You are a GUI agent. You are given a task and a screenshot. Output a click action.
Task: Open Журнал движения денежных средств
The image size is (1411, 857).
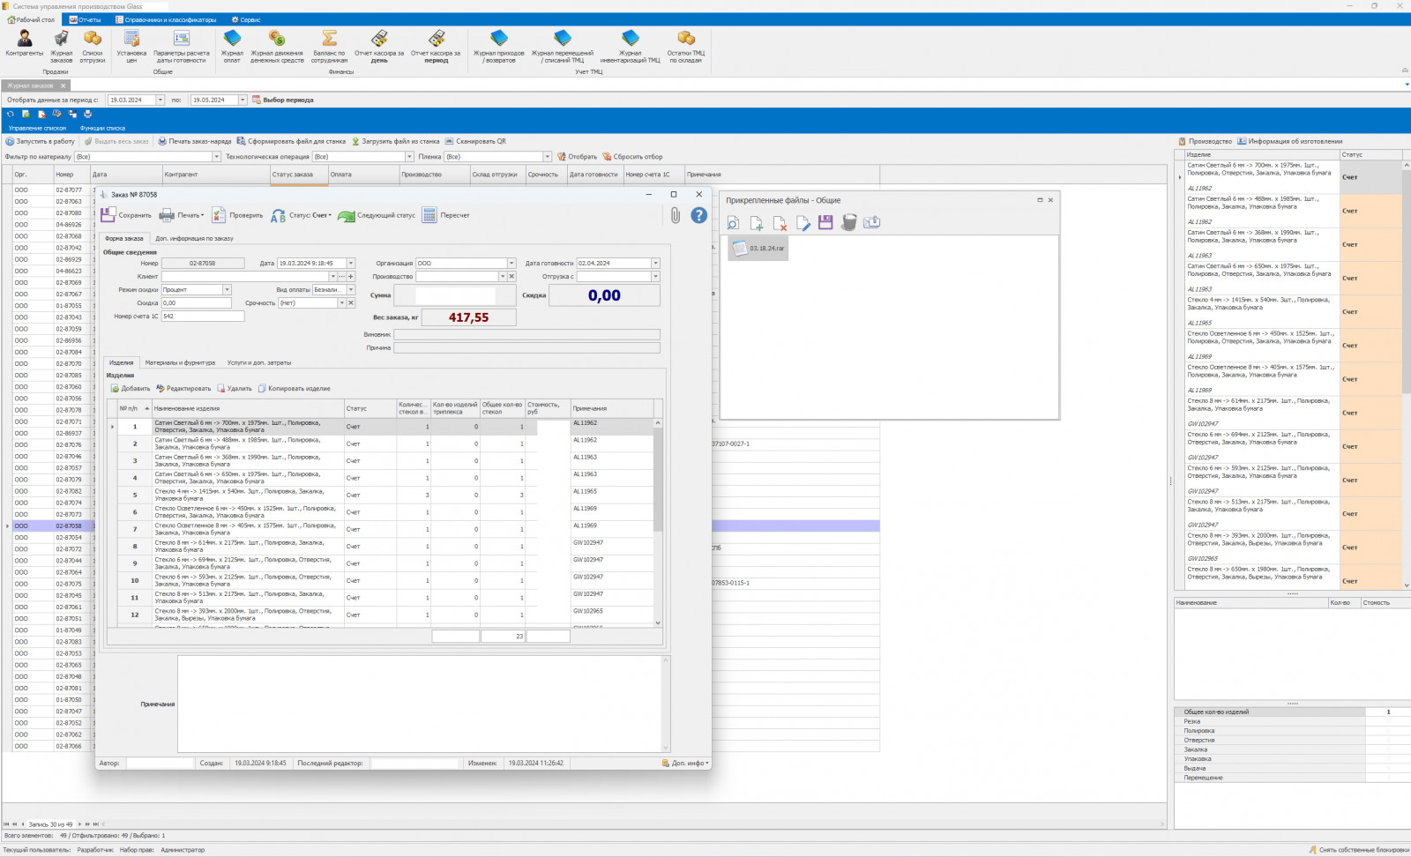277,46
